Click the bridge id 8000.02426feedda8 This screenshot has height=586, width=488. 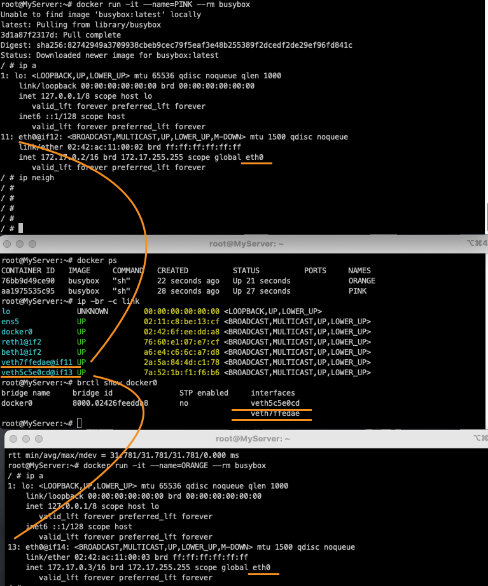110,403
